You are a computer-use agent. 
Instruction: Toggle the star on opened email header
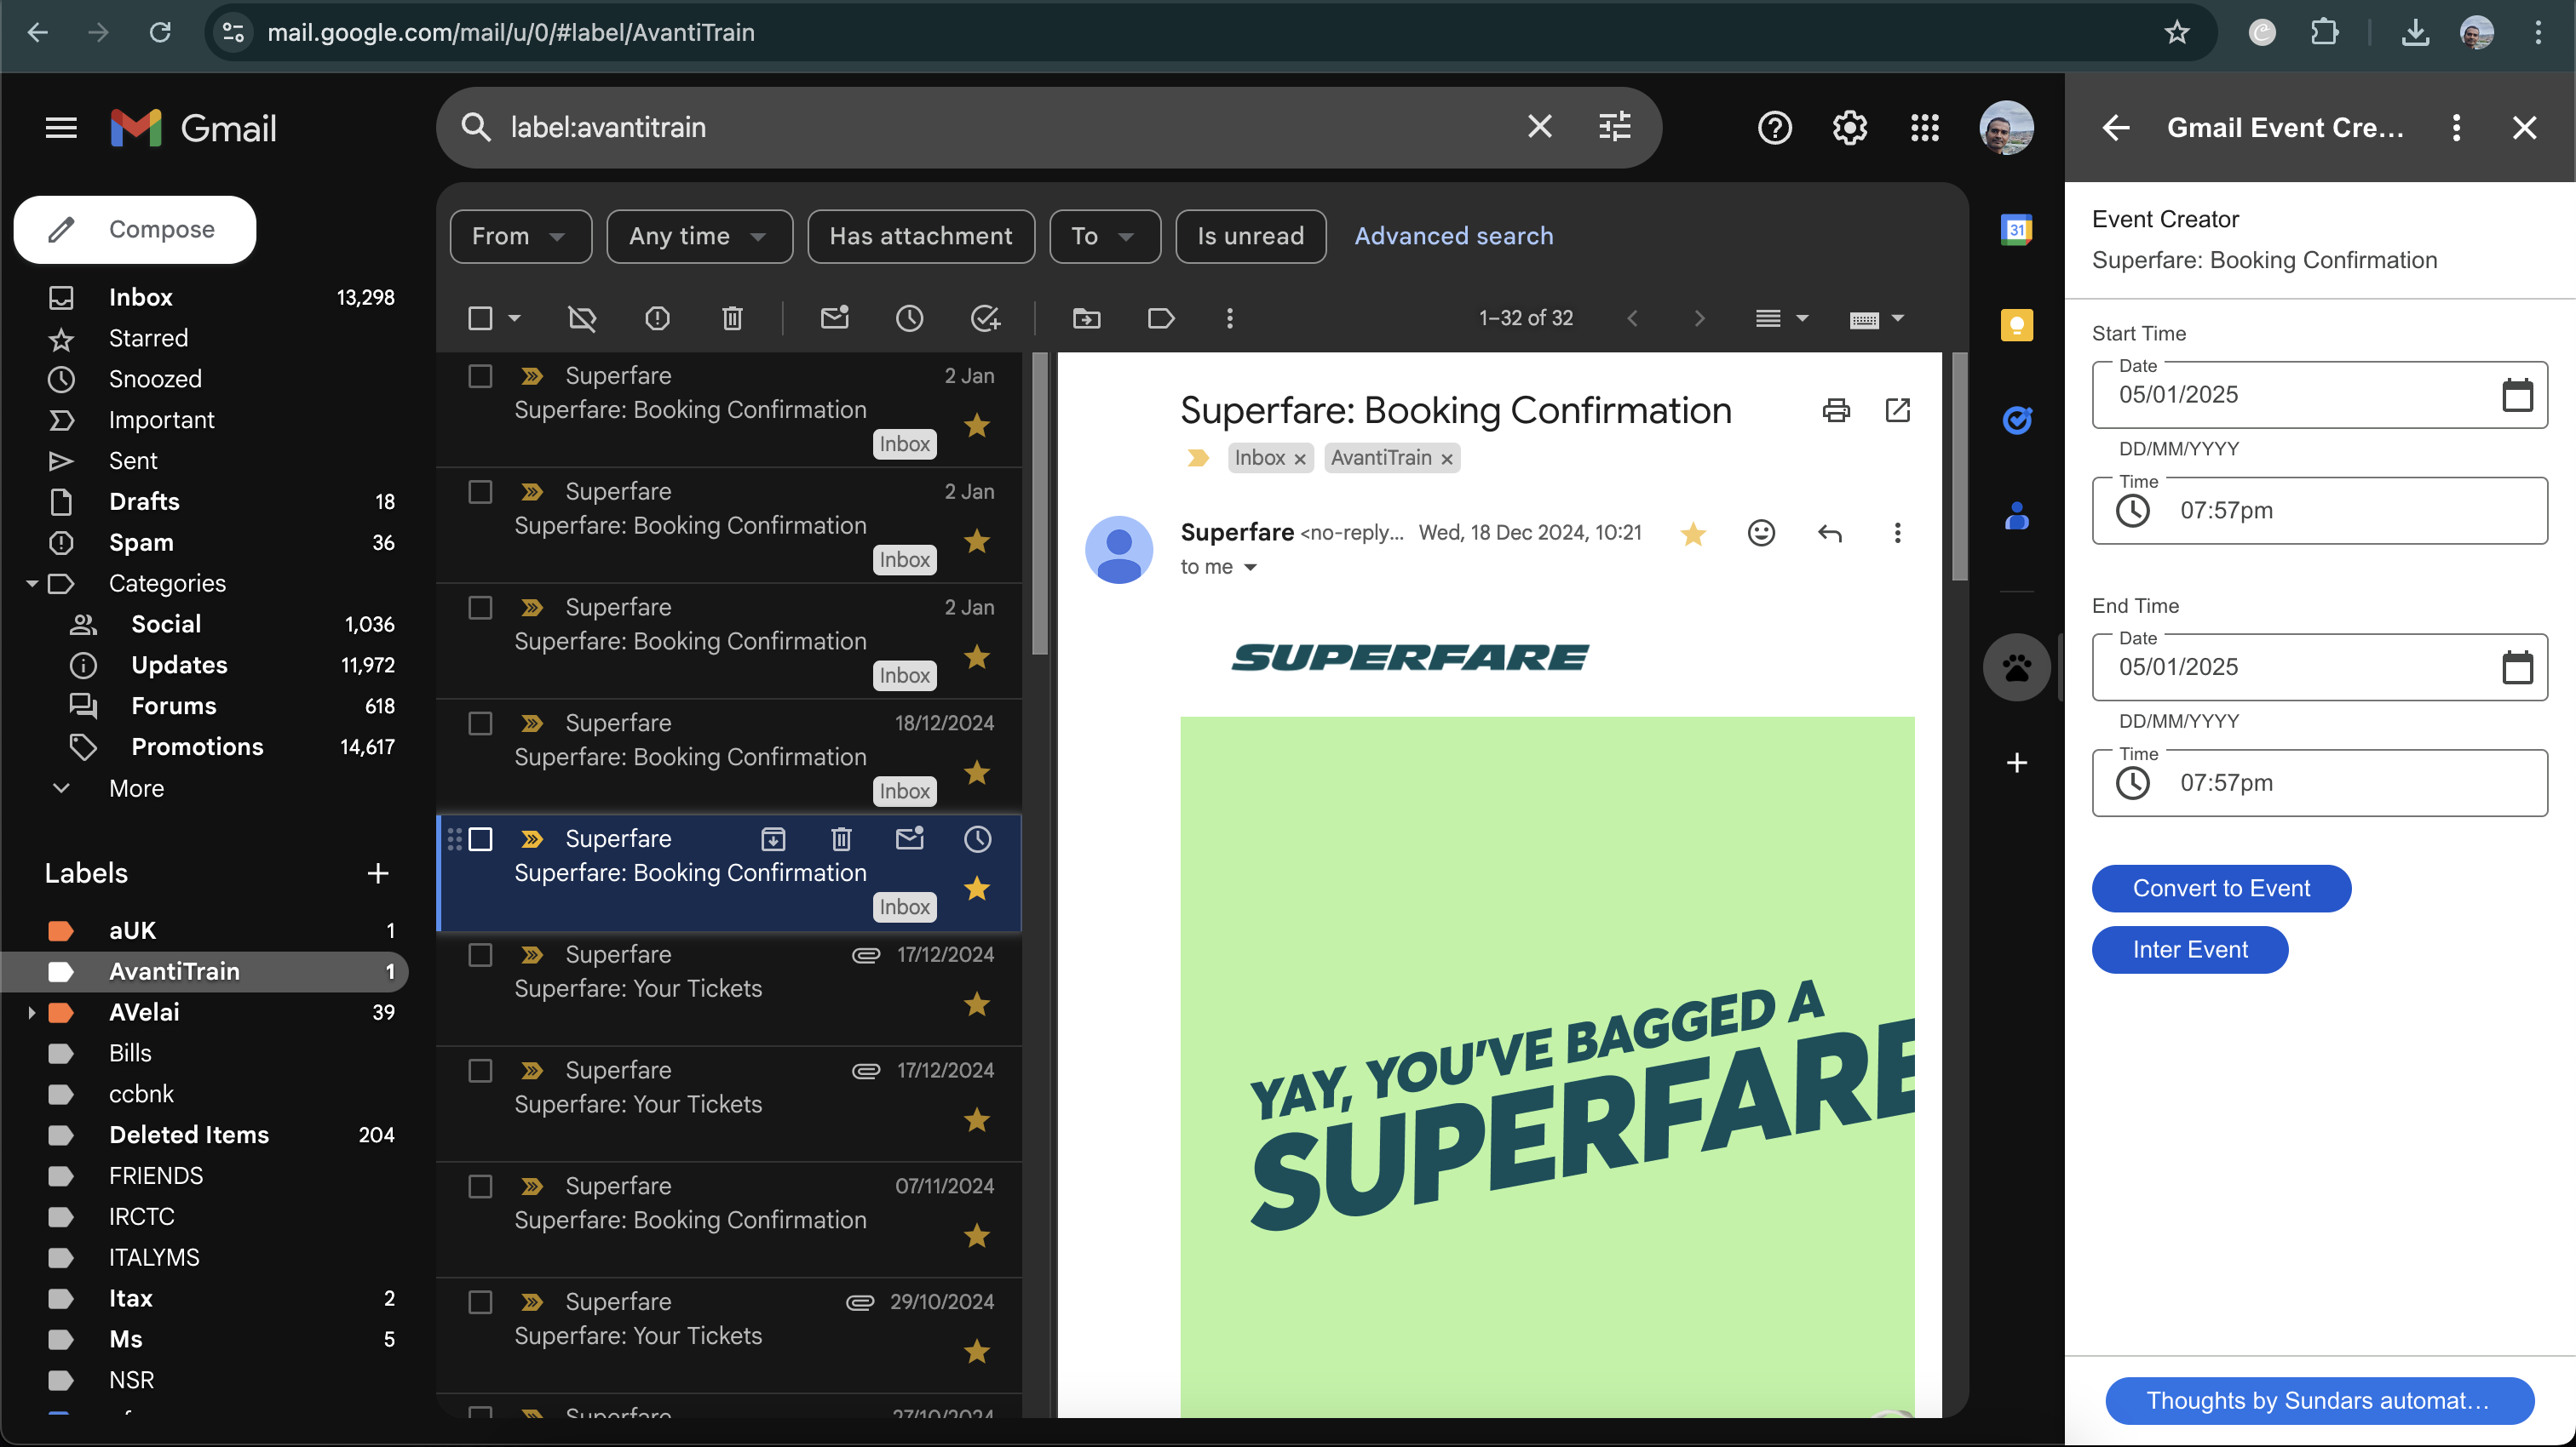click(x=1692, y=533)
